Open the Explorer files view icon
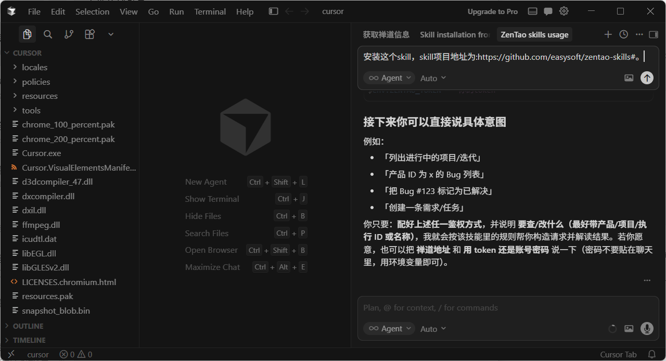 click(x=27, y=34)
